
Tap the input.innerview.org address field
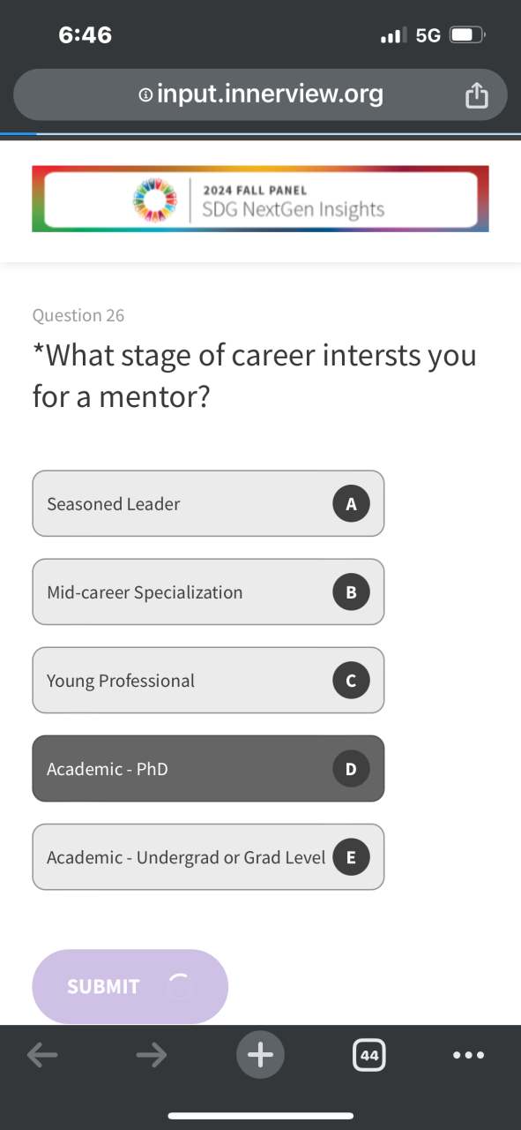[260, 94]
